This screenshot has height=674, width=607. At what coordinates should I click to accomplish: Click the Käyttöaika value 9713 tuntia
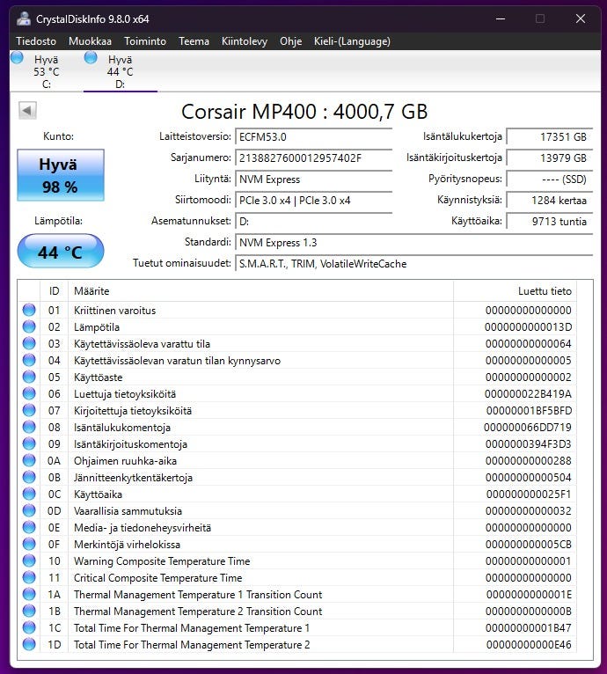point(550,222)
